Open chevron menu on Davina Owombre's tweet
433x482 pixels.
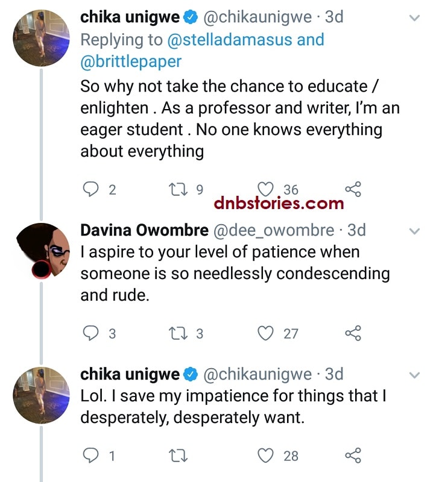coord(414,231)
